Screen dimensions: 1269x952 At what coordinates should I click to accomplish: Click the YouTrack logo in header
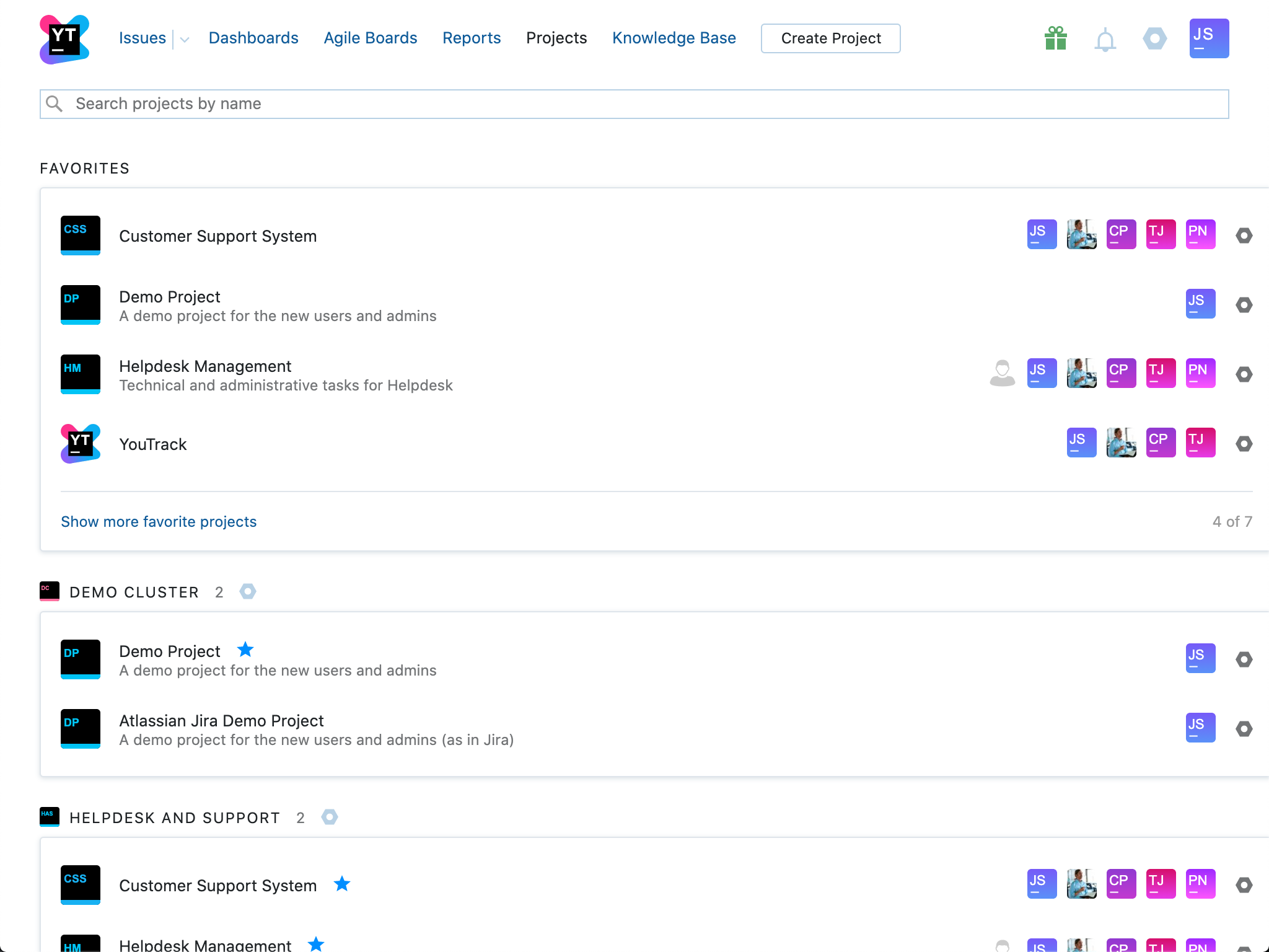(x=64, y=39)
